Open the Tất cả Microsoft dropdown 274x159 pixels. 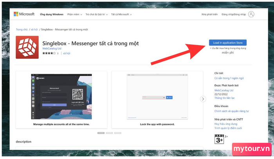click(121, 15)
